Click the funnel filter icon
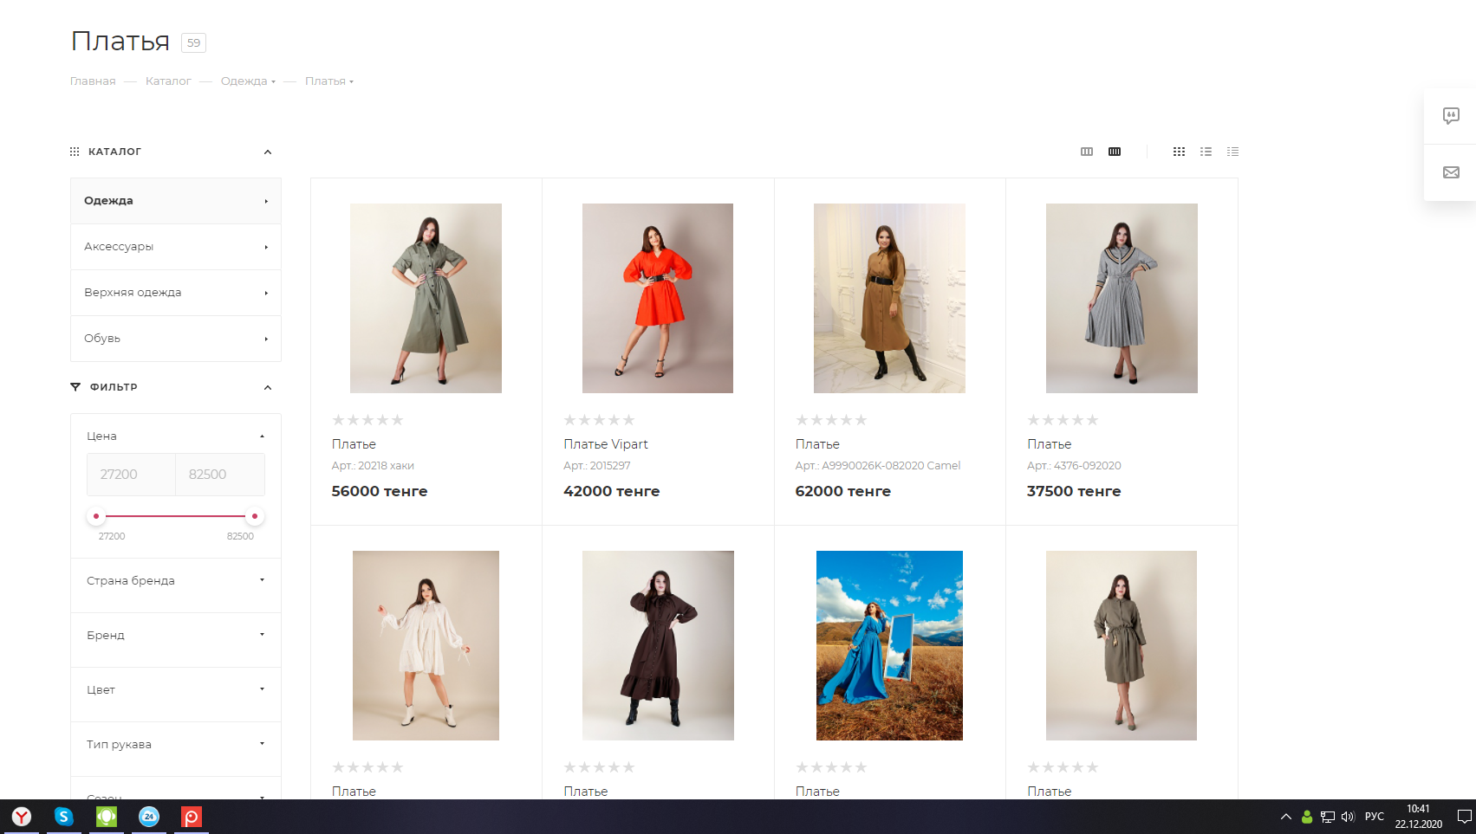 75,387
